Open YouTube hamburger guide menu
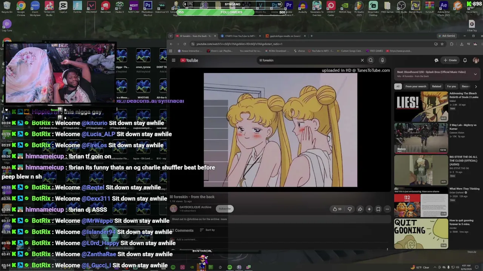Viewport: 483px width, 271px height. click(174, 60)
